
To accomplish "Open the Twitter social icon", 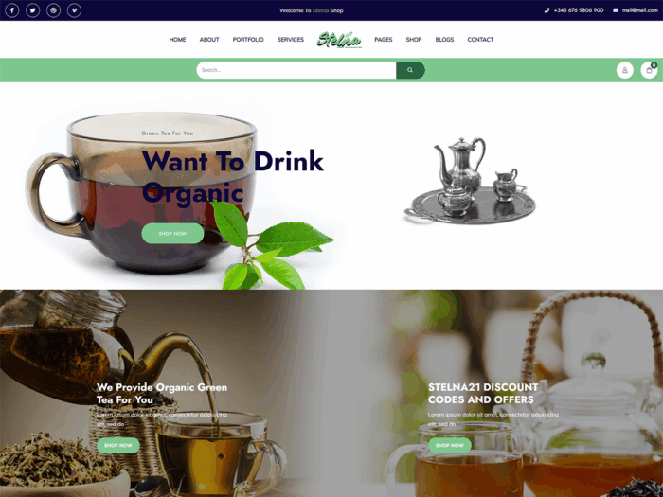I will click(x=32, y=10).
